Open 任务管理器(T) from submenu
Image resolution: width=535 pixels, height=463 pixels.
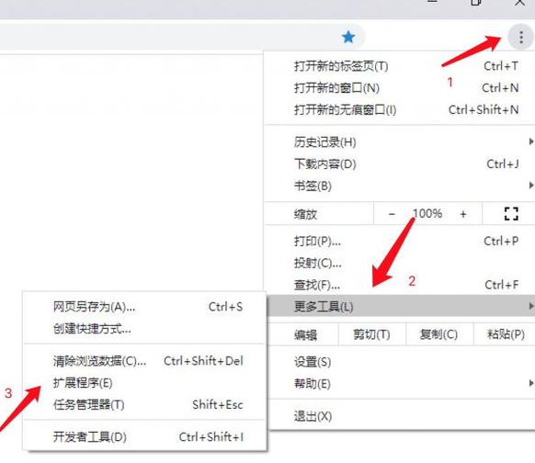(144, 405)
